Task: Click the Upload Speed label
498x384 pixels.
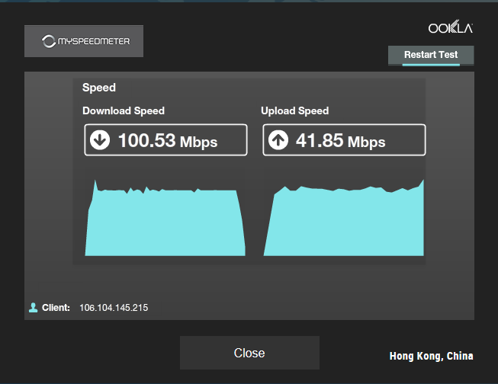Action: click(294, 110)
